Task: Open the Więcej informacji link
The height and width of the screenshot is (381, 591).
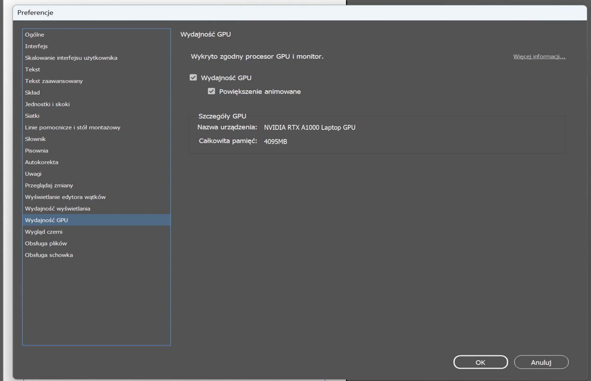Action: [x=539, y=56]
